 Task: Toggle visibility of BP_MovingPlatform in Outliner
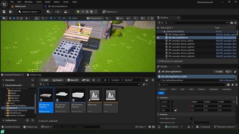click(158, 38)
